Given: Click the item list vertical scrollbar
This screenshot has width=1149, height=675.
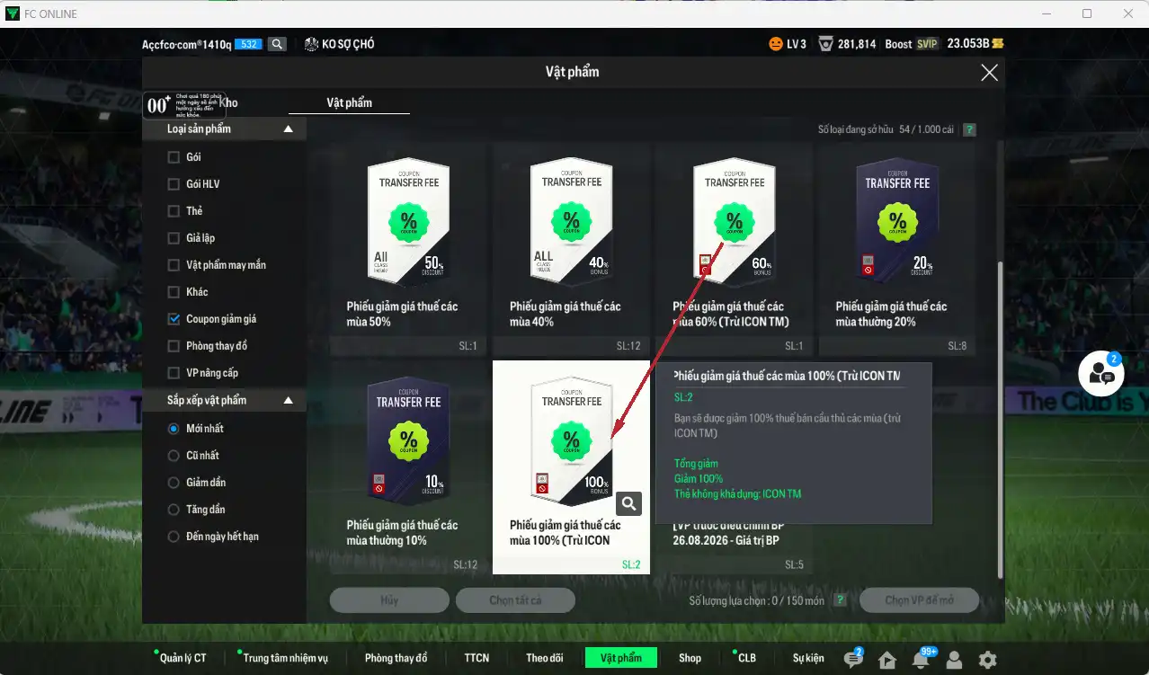Looking at the screenshot, I should coord(999,420).
